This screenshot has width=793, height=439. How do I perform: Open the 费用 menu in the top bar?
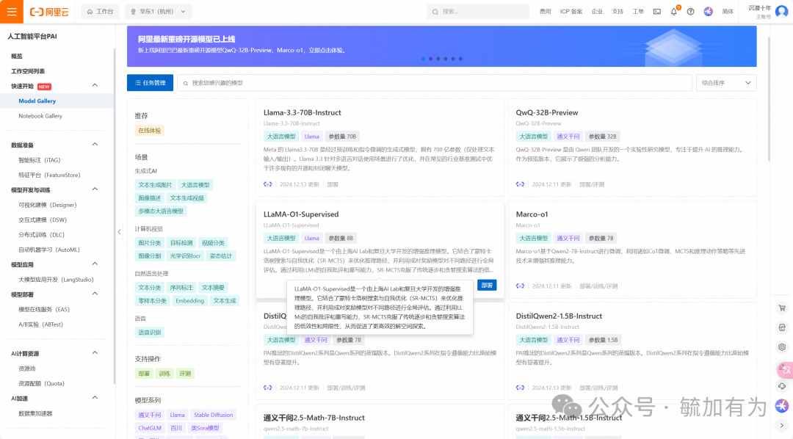tap(545, 12)
